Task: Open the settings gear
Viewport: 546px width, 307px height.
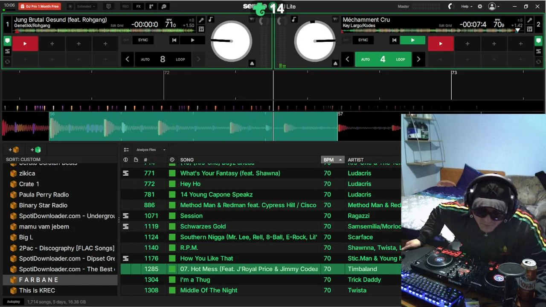Action: [480, 6]
